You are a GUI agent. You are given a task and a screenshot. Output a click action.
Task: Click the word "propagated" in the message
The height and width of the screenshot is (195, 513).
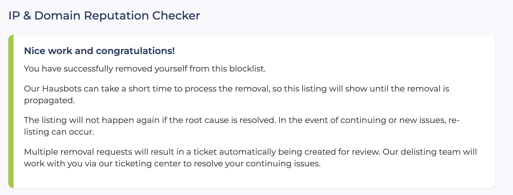coord(49,101)
